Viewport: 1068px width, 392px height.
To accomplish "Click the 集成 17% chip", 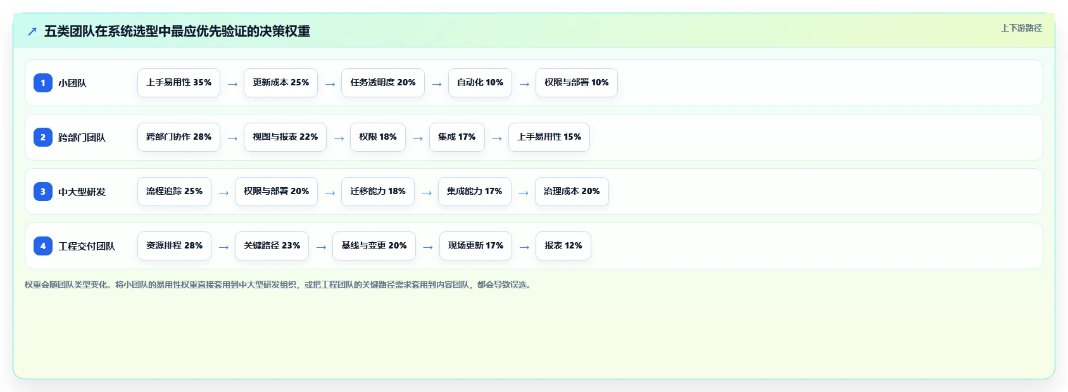I will point(456,137).
